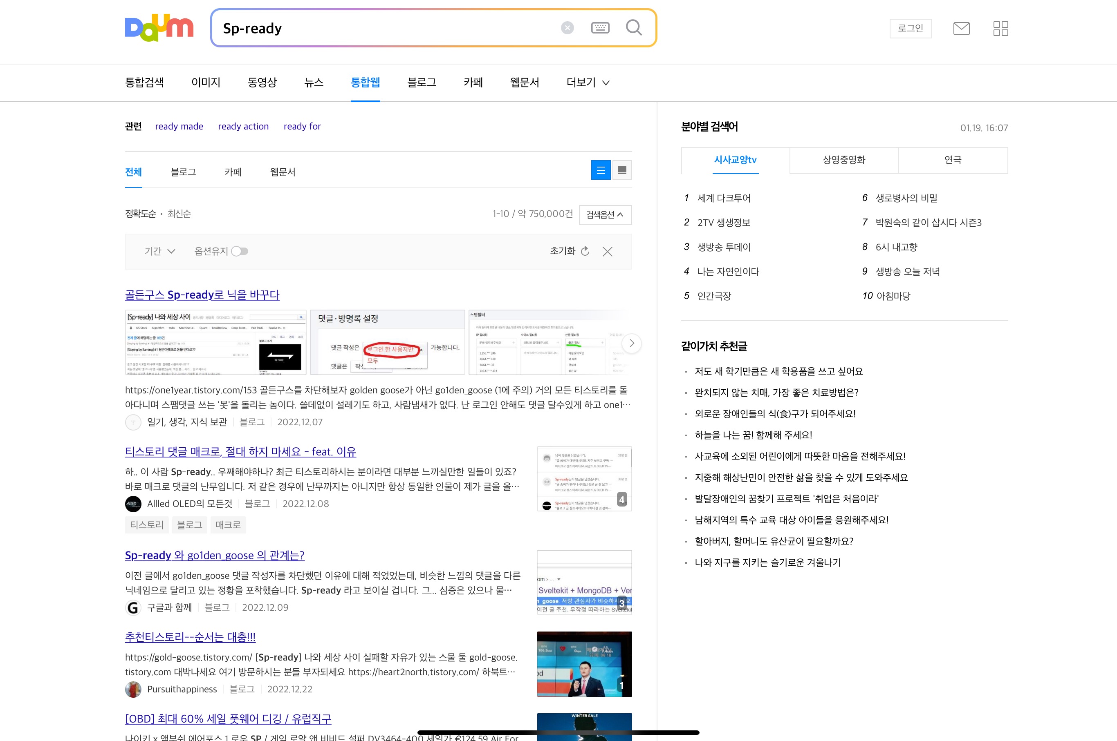Click the 로그인 button
This screenshot has height=741, width=1117.
point(911,28)
